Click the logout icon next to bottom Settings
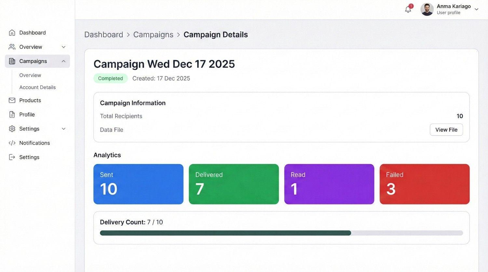 coord(12,157)
